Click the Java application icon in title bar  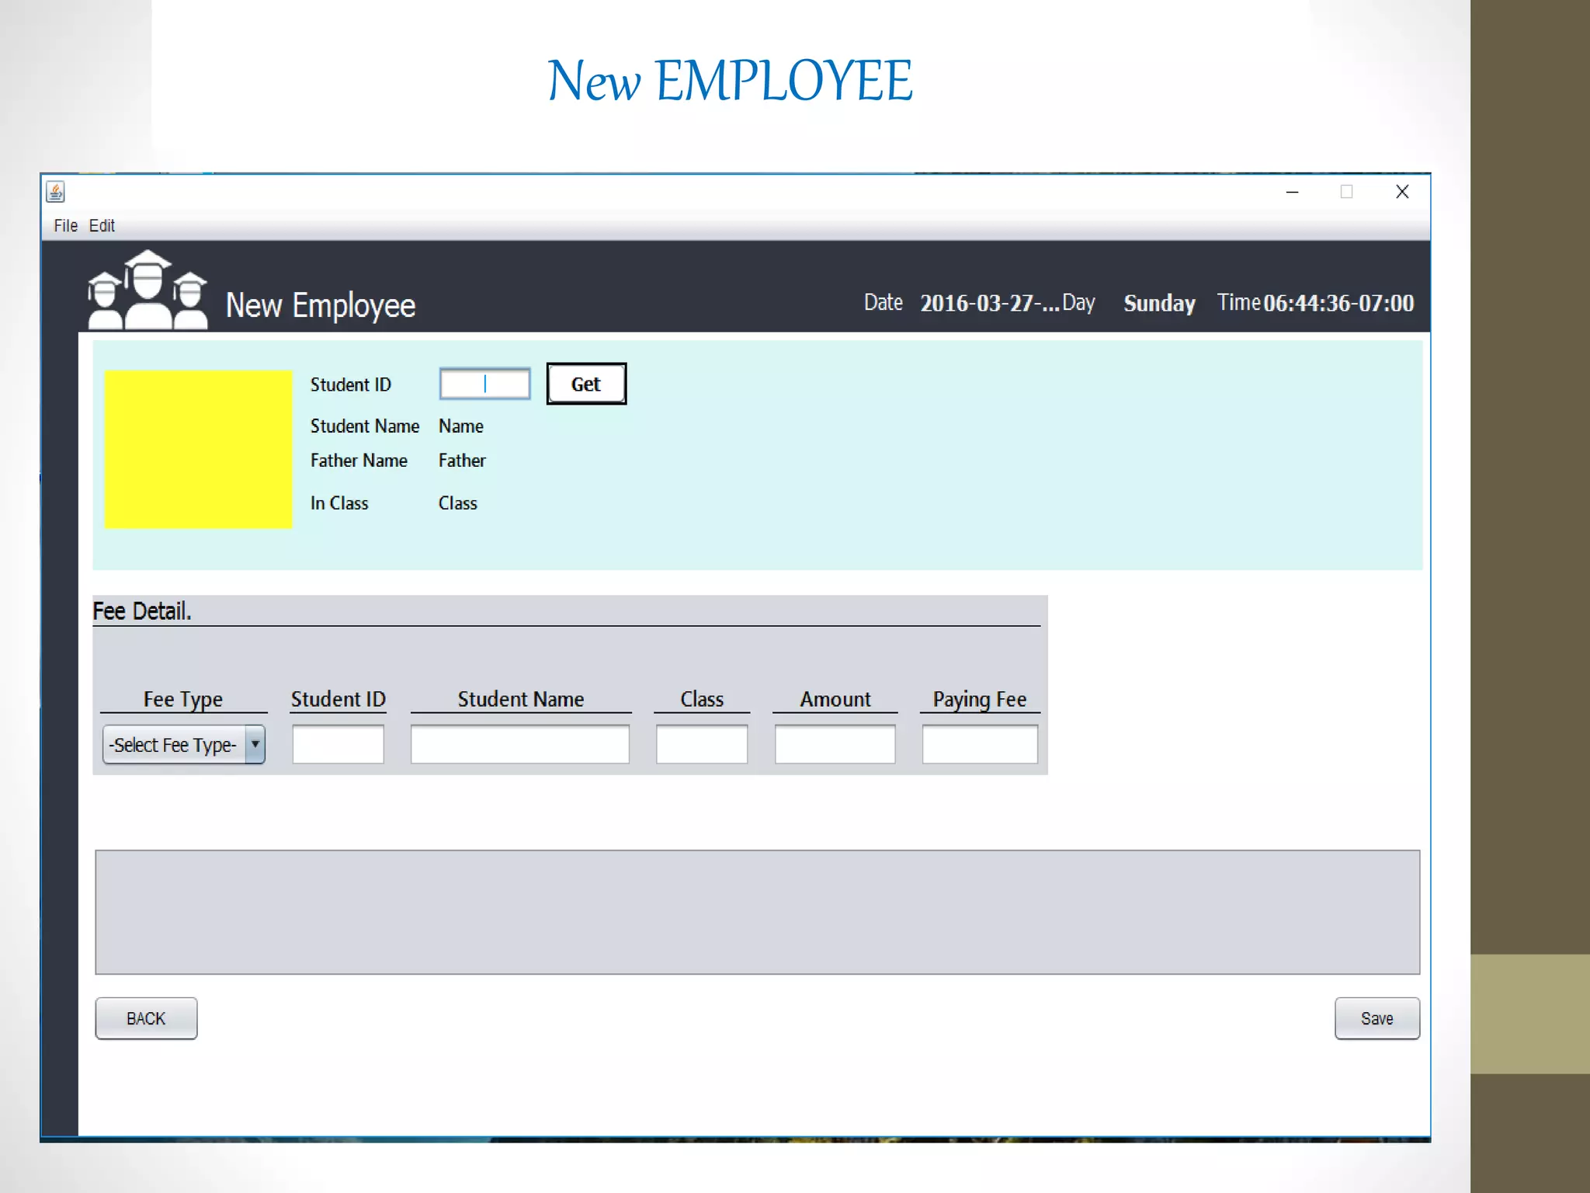coord(55,191)
